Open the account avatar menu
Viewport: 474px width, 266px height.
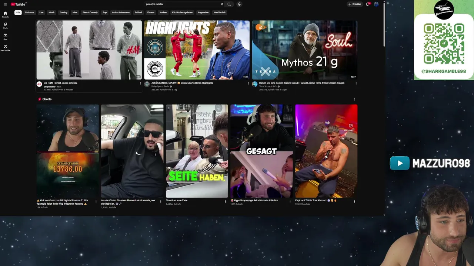tap(376, 4)
